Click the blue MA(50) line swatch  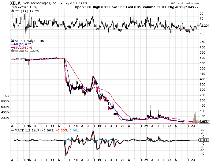coord(12,44)
